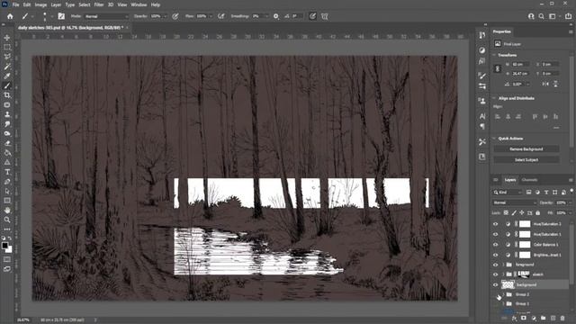Select the Horizontal Type tool

pos(7,172)
